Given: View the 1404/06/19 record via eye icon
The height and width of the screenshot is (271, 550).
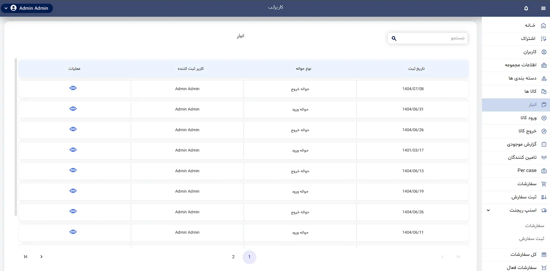Looking at the screenshot, I should [x=73, y=191].
